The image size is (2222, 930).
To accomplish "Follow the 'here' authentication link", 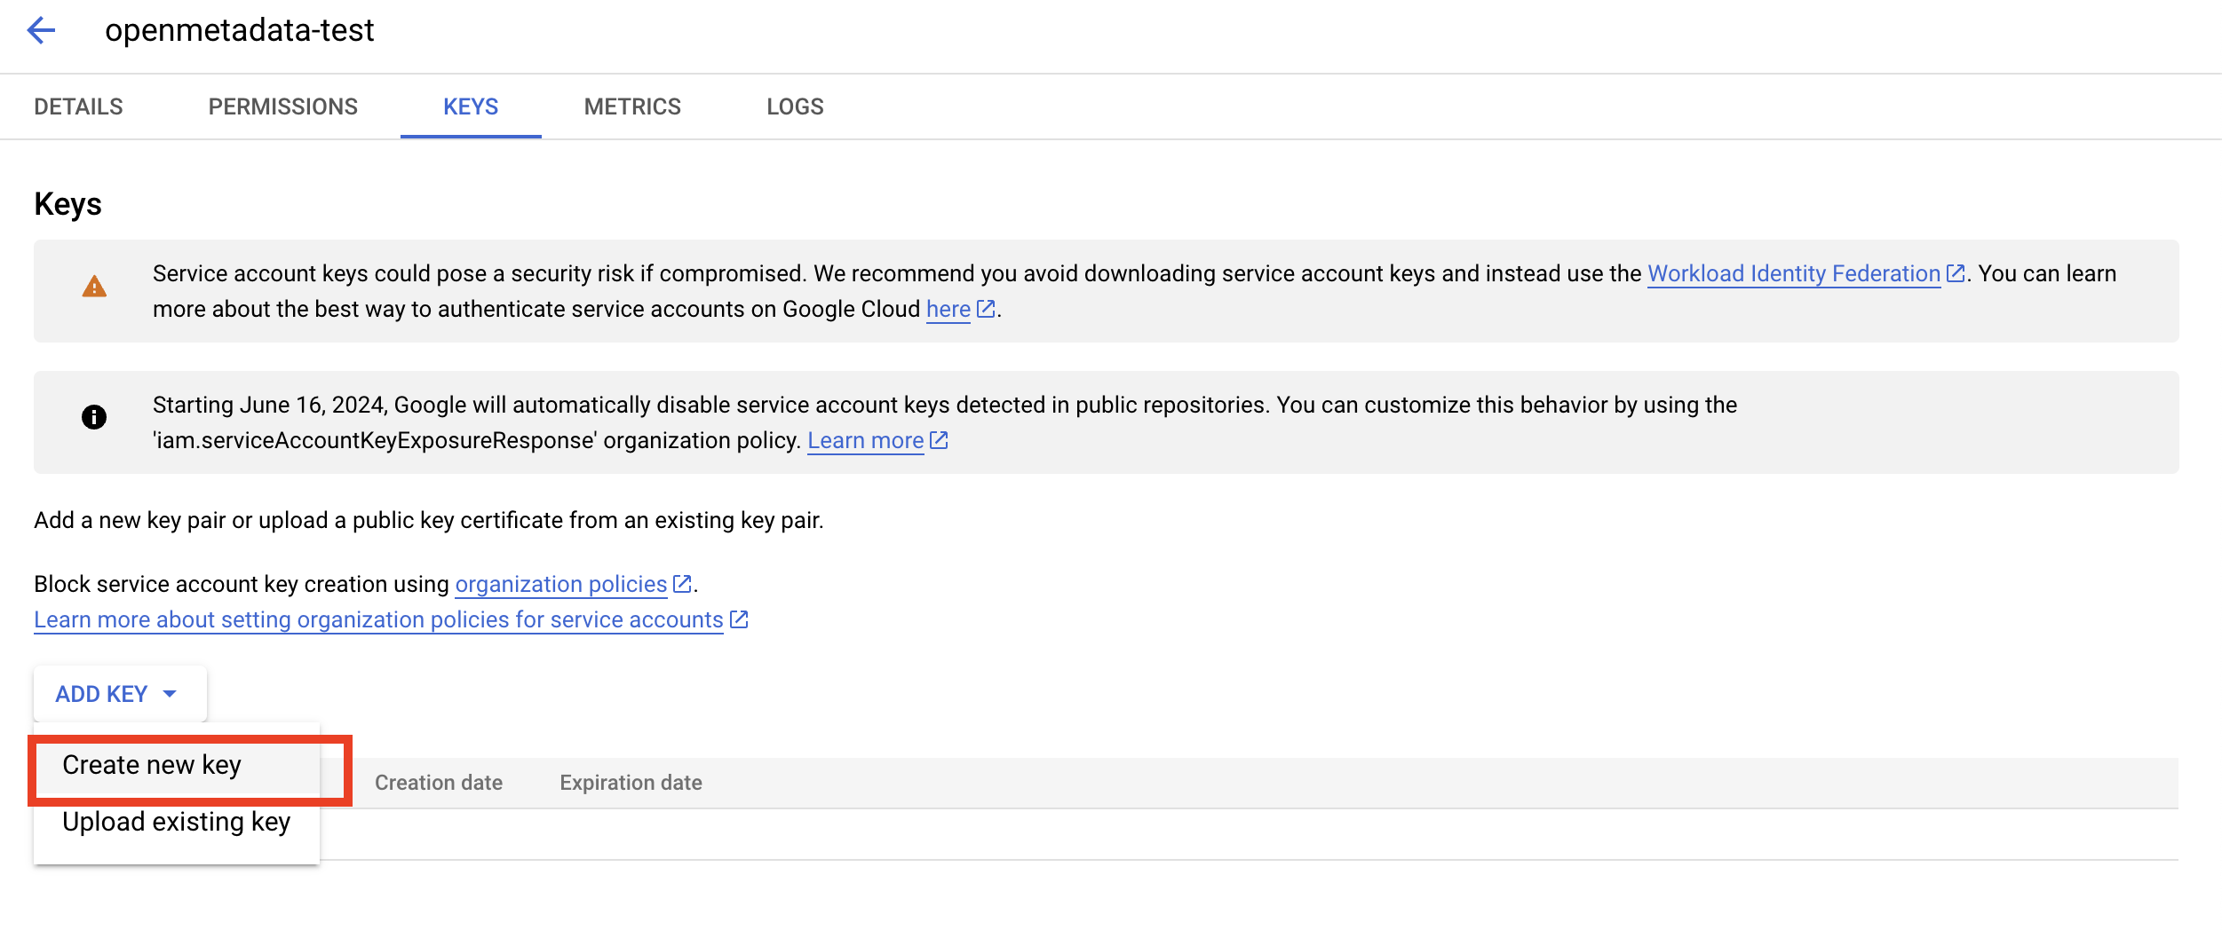I will pos(948,309).
